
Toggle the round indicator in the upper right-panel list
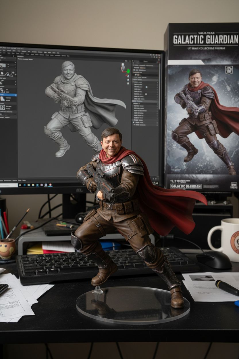(x=146, y=87)
